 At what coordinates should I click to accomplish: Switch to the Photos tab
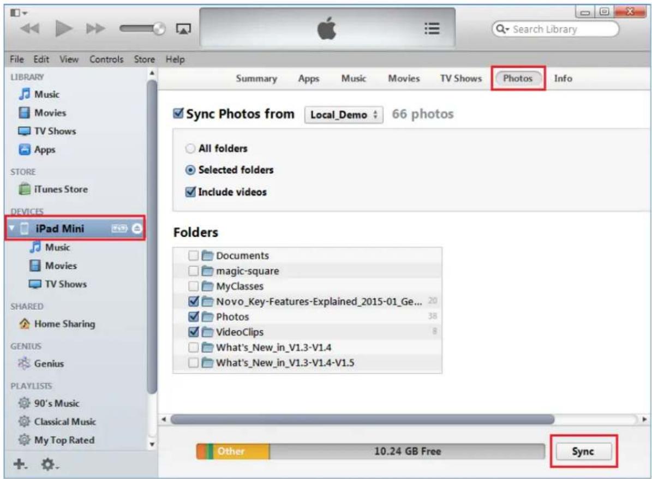pos(518,78)
